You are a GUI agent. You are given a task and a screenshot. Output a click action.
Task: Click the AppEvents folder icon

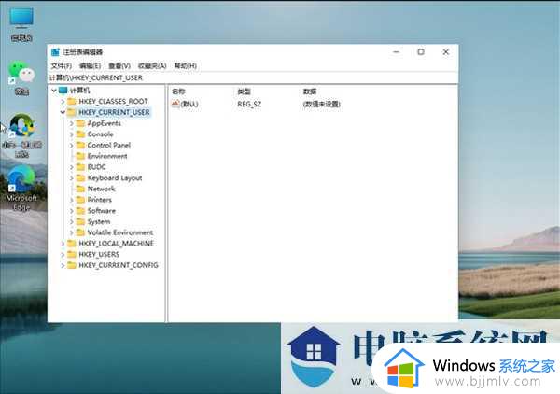click(x=80, y=123)
